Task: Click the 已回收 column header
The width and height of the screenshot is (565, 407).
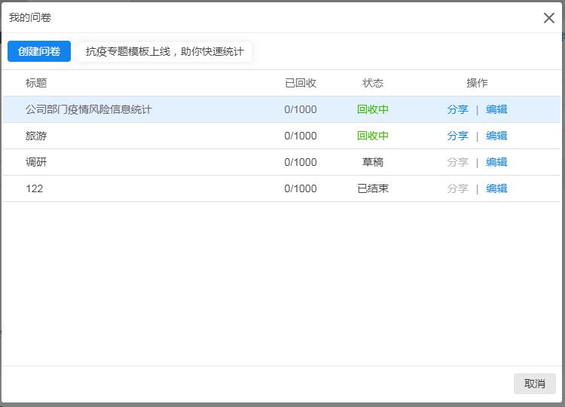Action: 300,83
